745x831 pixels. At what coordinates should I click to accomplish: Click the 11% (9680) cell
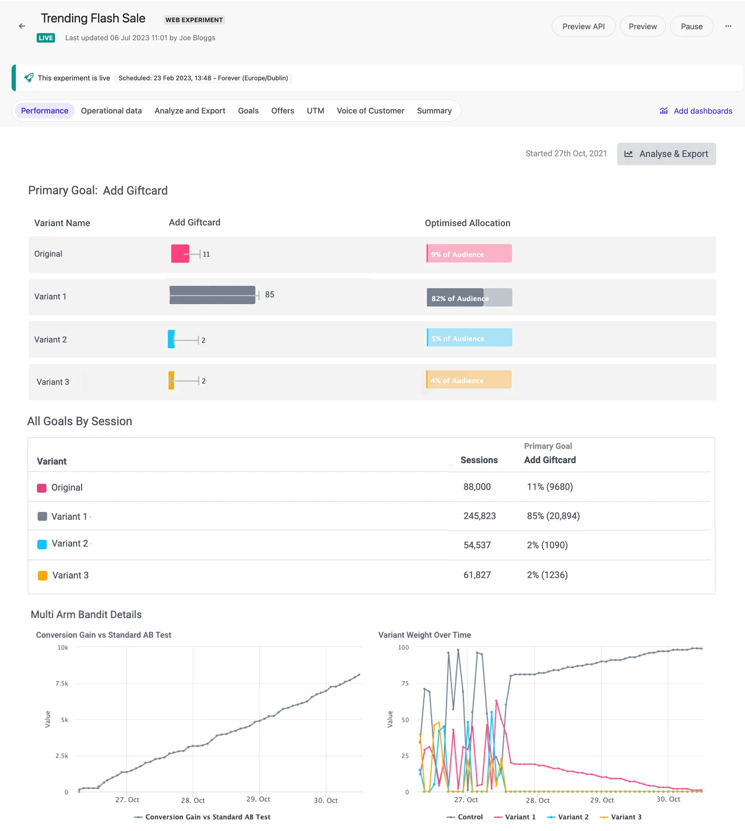[x=550, y=487]
